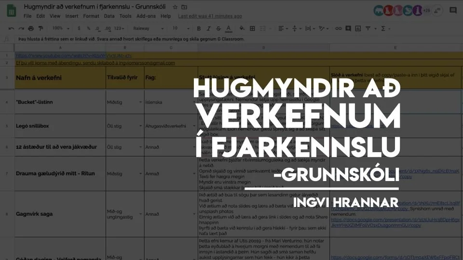Image resolution: width=463 pixels, height=260 pixels.
Task: Toggle bold formatting
Action: [199, 28]
